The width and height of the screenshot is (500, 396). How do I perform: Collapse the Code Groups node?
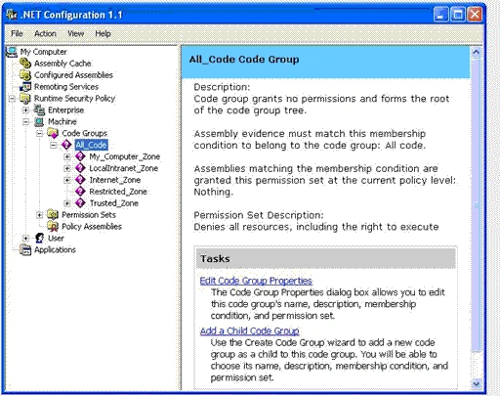[x=39, y=133]
